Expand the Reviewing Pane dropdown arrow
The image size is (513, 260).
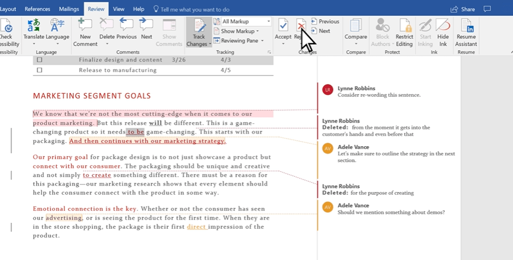[264, 41]
